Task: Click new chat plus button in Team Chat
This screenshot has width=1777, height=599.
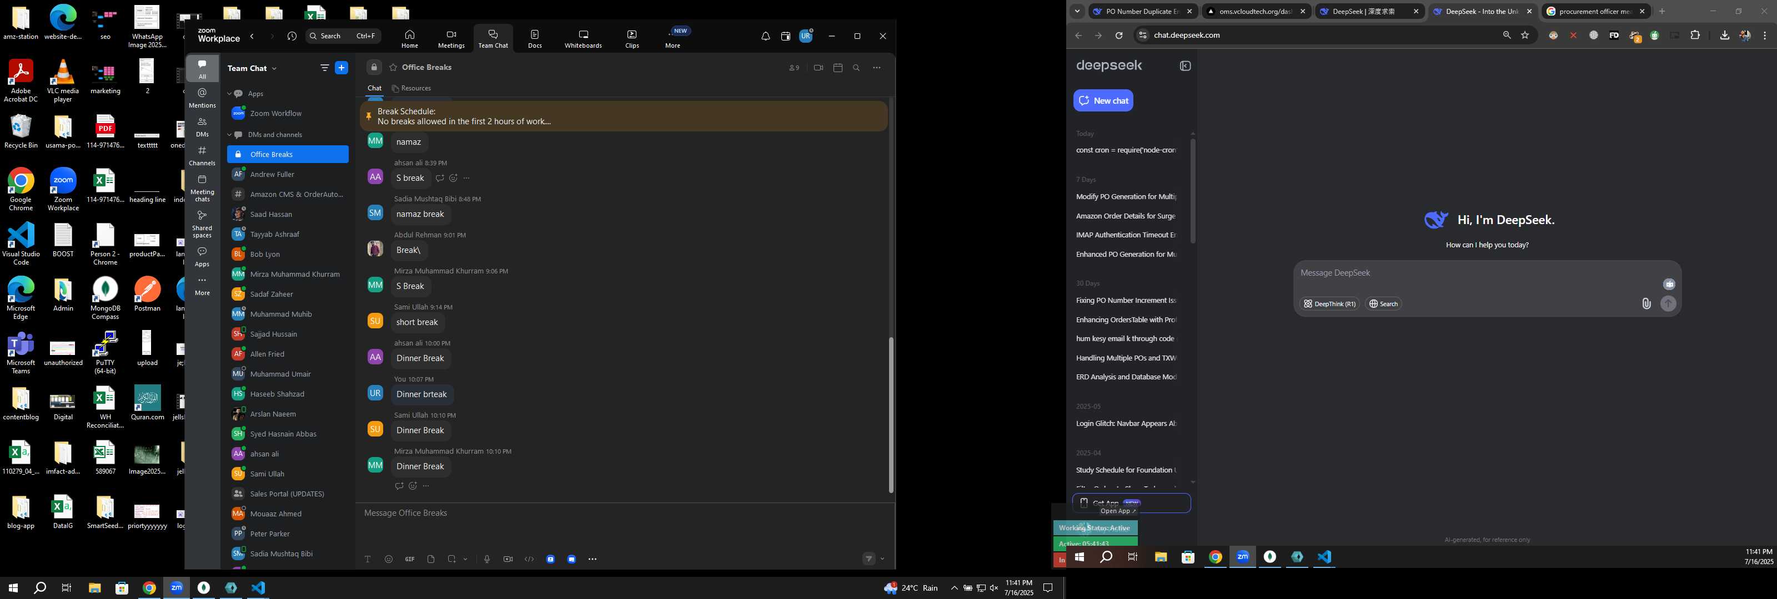Action: click(x=342, y=68)
